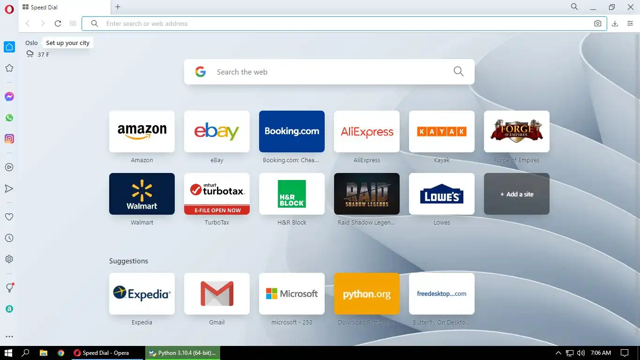Open the Forge of Empires tile
The width and height of the screenshot is (640, 360).
[517, 131]
